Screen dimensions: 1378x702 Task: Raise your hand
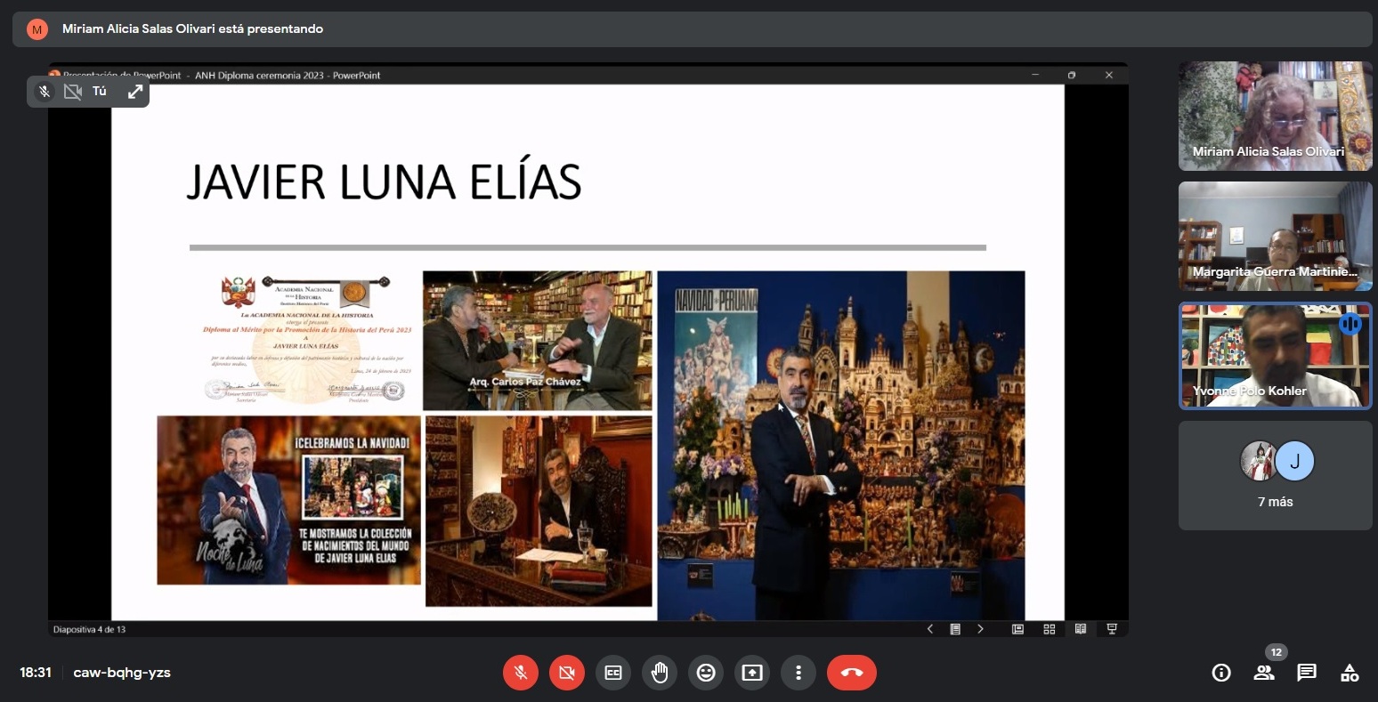coord(660,673)
